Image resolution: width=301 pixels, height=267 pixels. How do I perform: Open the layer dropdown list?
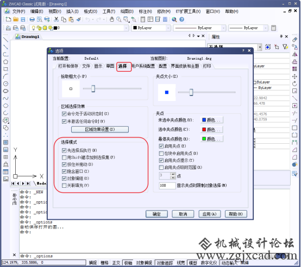[126, 28]
